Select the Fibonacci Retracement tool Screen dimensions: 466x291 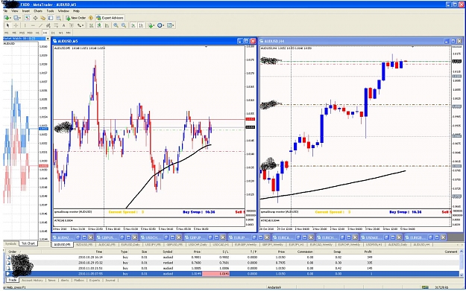coord(56,25)
